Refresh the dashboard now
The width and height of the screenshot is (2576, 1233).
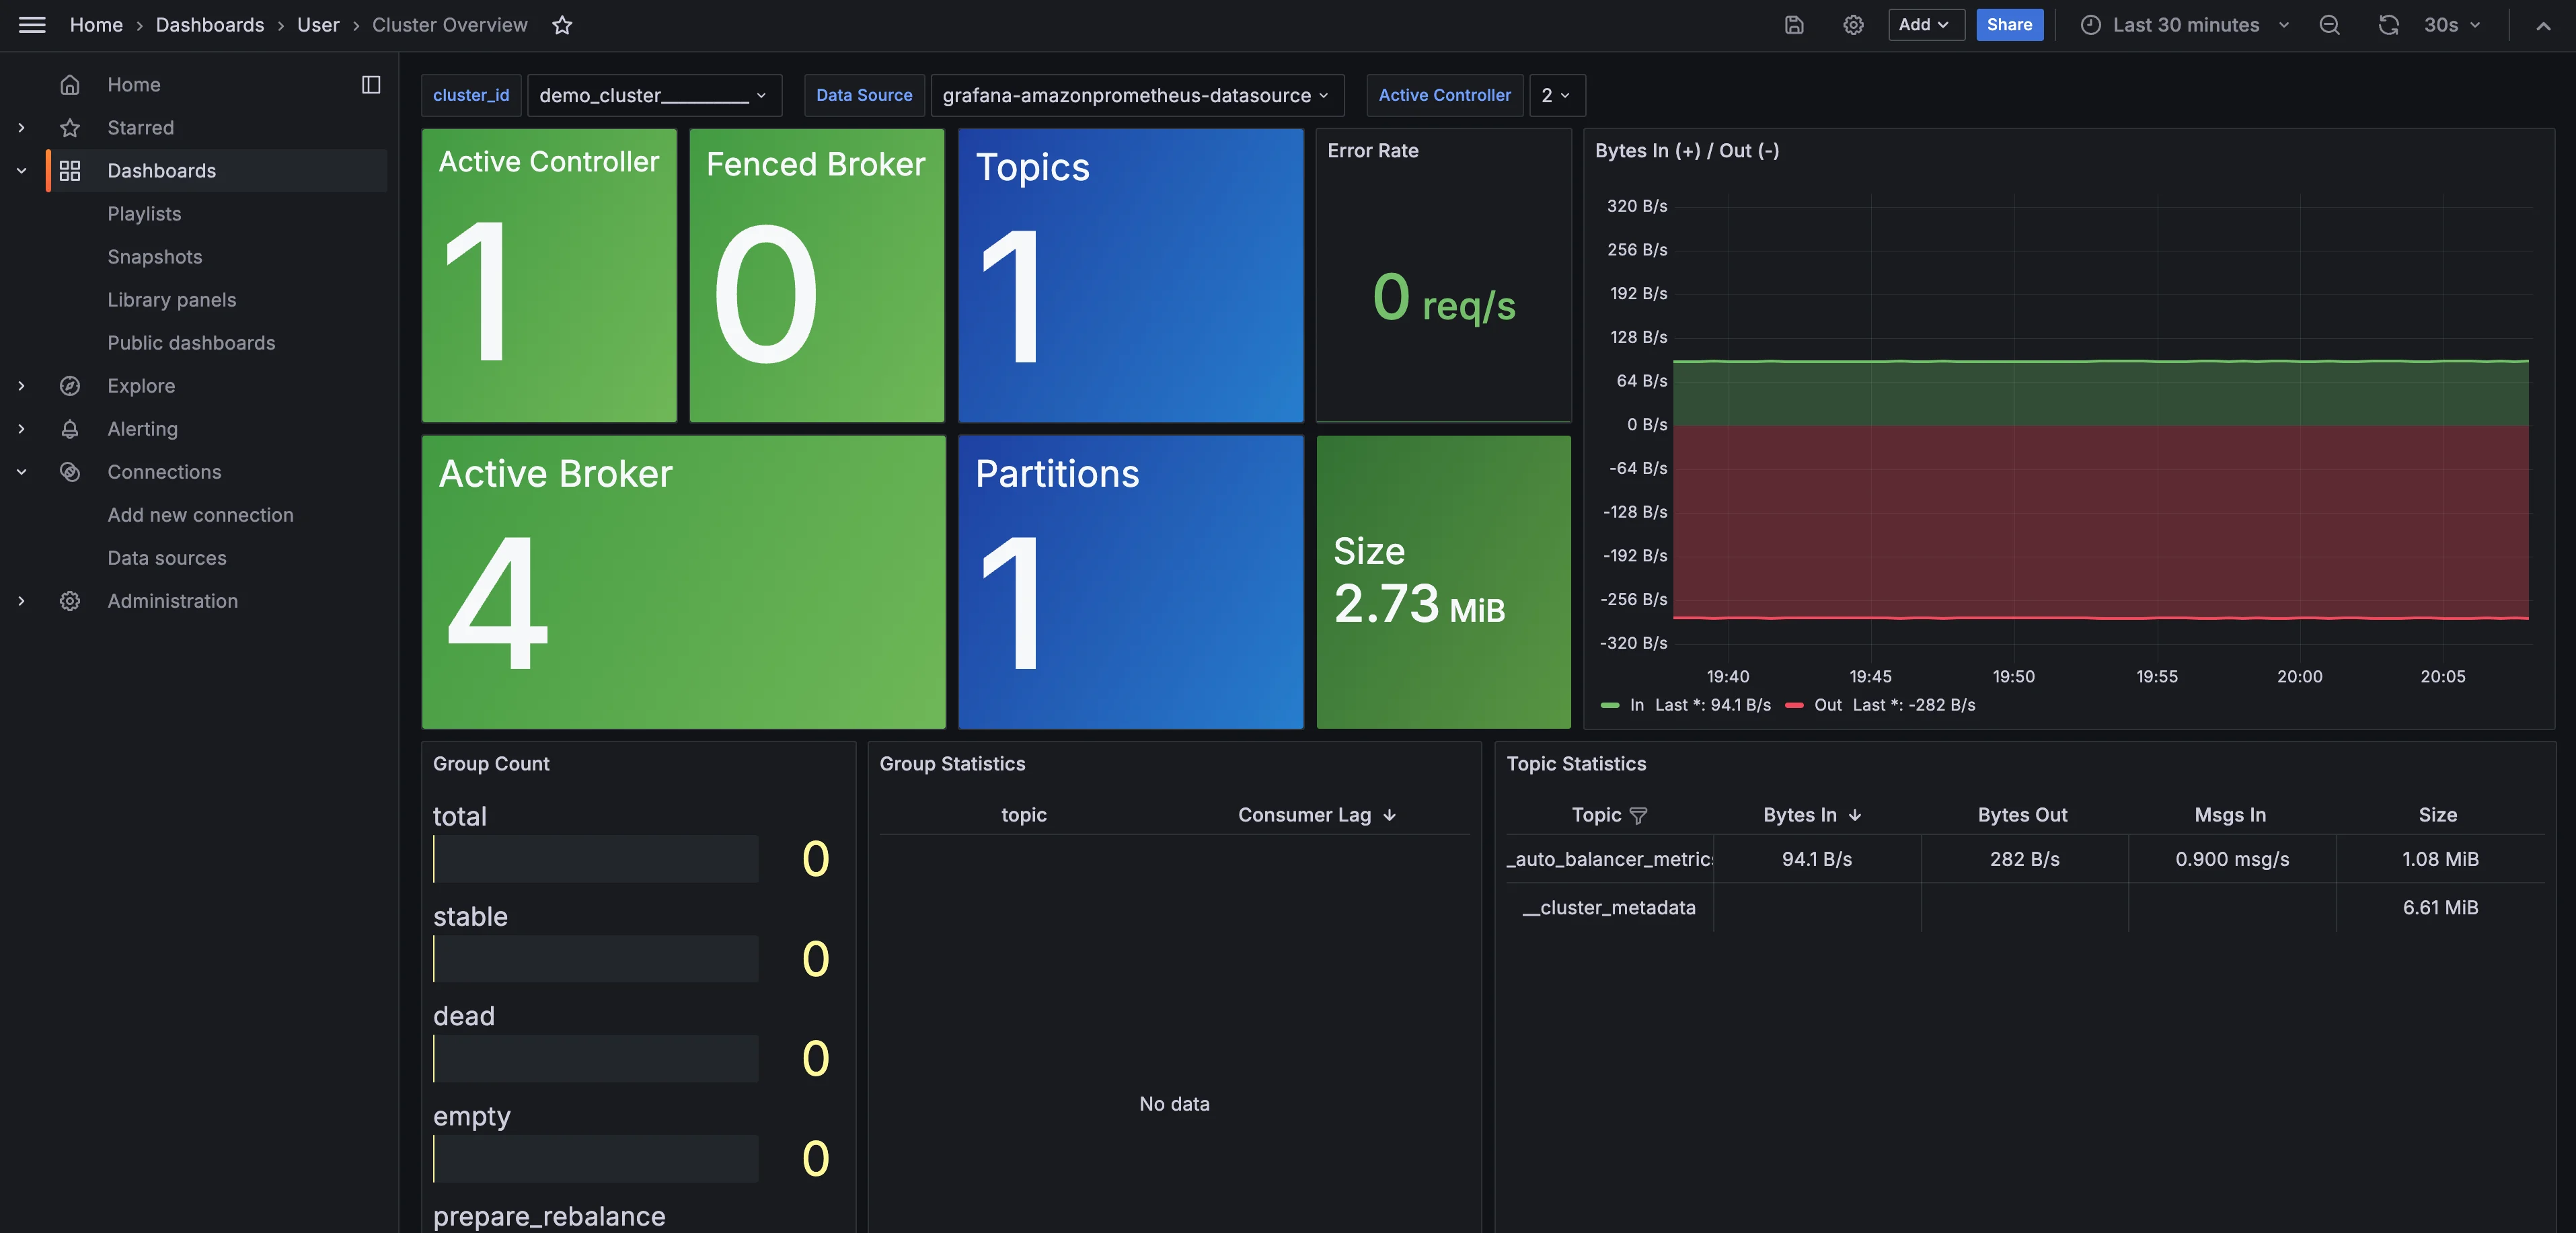(x=2388, y=25)
